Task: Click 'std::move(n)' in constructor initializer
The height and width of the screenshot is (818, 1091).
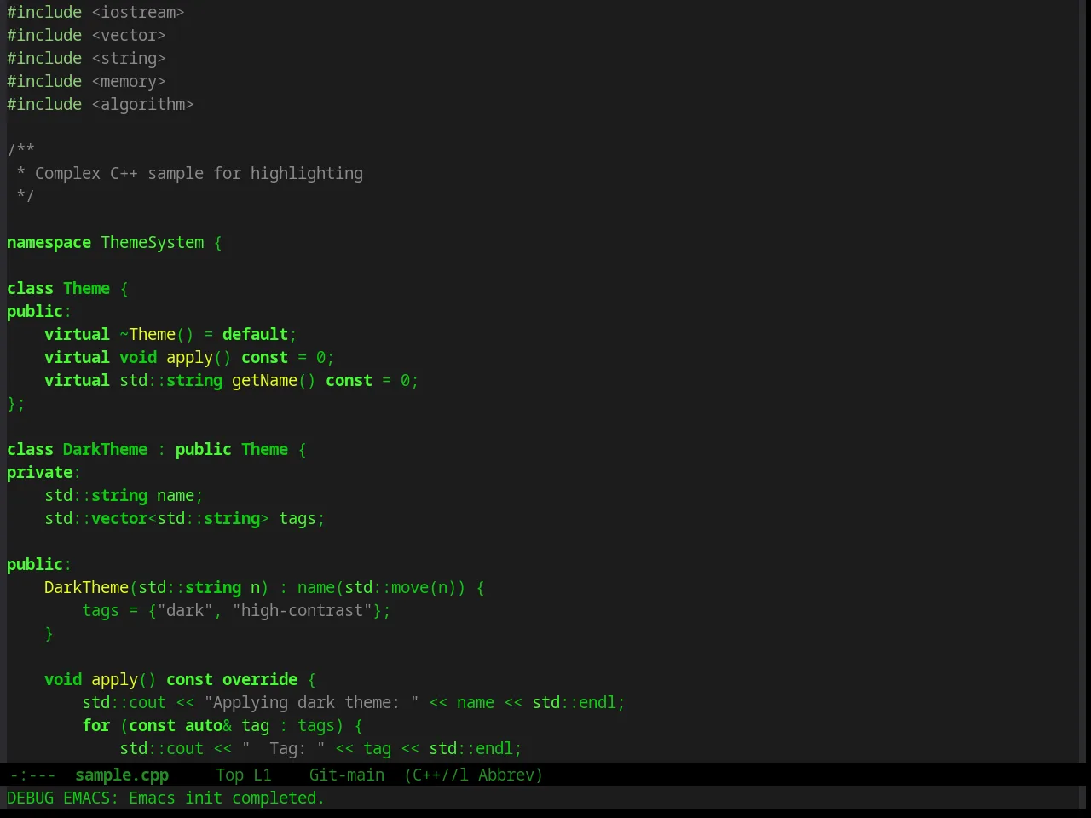Action: (x=401, y=587)
